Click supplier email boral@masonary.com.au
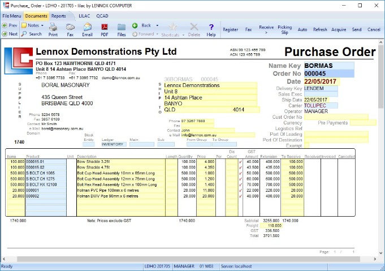 (62, 128)
